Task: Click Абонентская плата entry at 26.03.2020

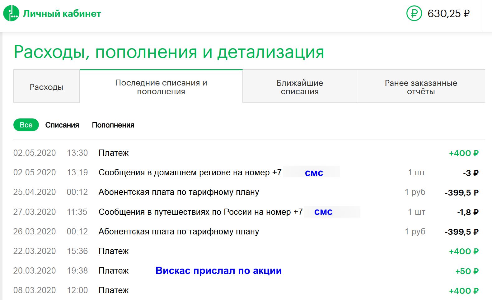Action: coord(179,232)
